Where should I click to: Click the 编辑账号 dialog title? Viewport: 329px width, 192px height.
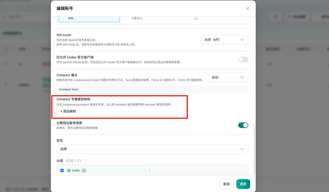65,9
